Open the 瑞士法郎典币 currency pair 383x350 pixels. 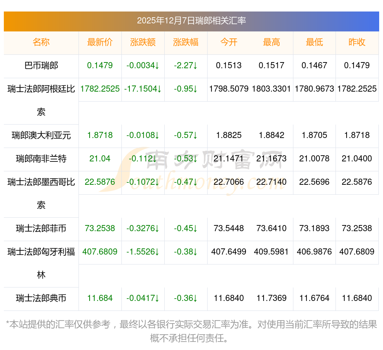click(41, 298)
